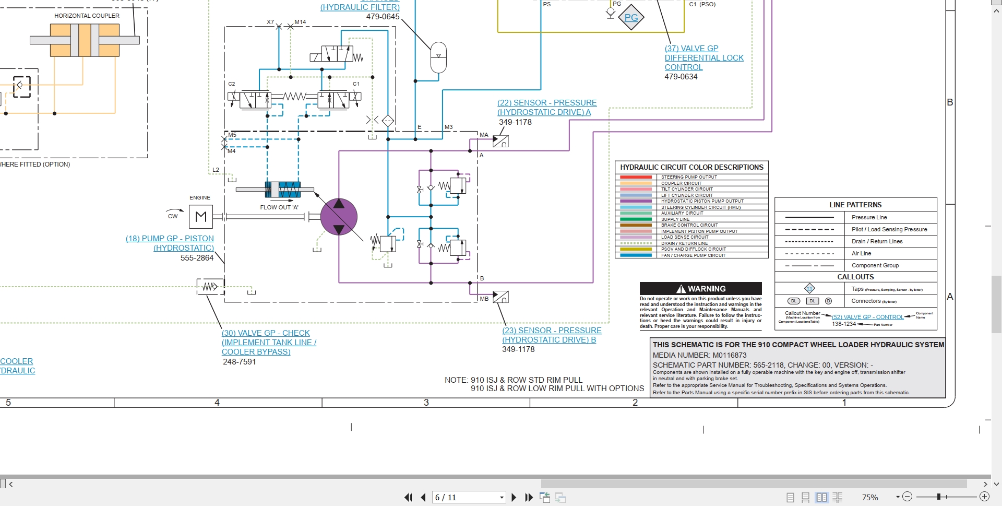Click the hydraulic filter capsule symbol

pos(439,57)
